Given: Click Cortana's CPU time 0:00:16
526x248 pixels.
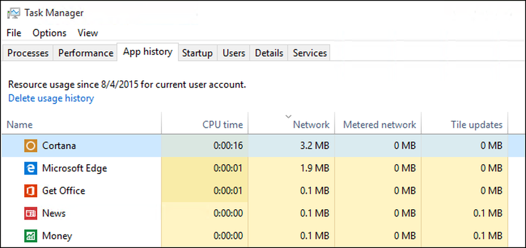Looking at the screenshot, I should [228, 146].
